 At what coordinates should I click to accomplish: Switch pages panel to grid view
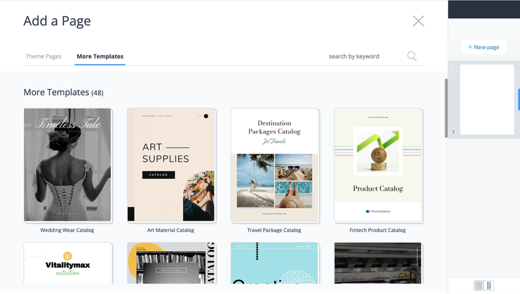pyautogui.click(x=478, y=285)
